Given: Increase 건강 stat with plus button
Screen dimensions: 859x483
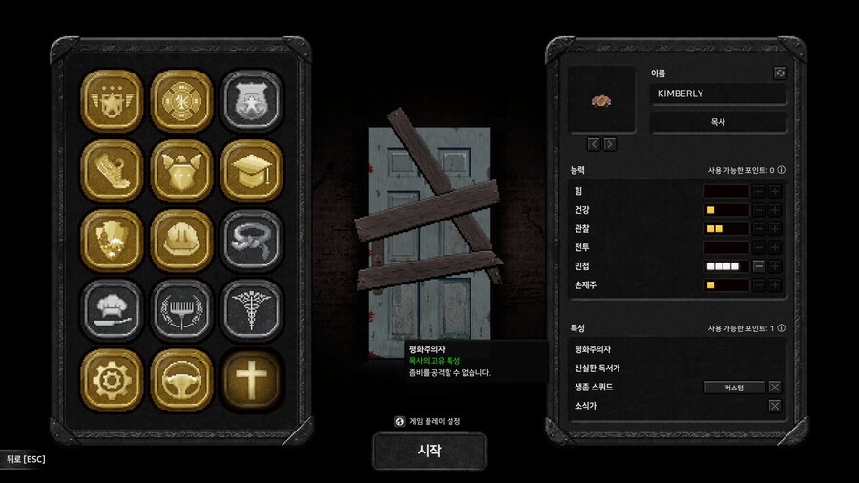Looking at the screenshot, I should [x=775, y=210].
